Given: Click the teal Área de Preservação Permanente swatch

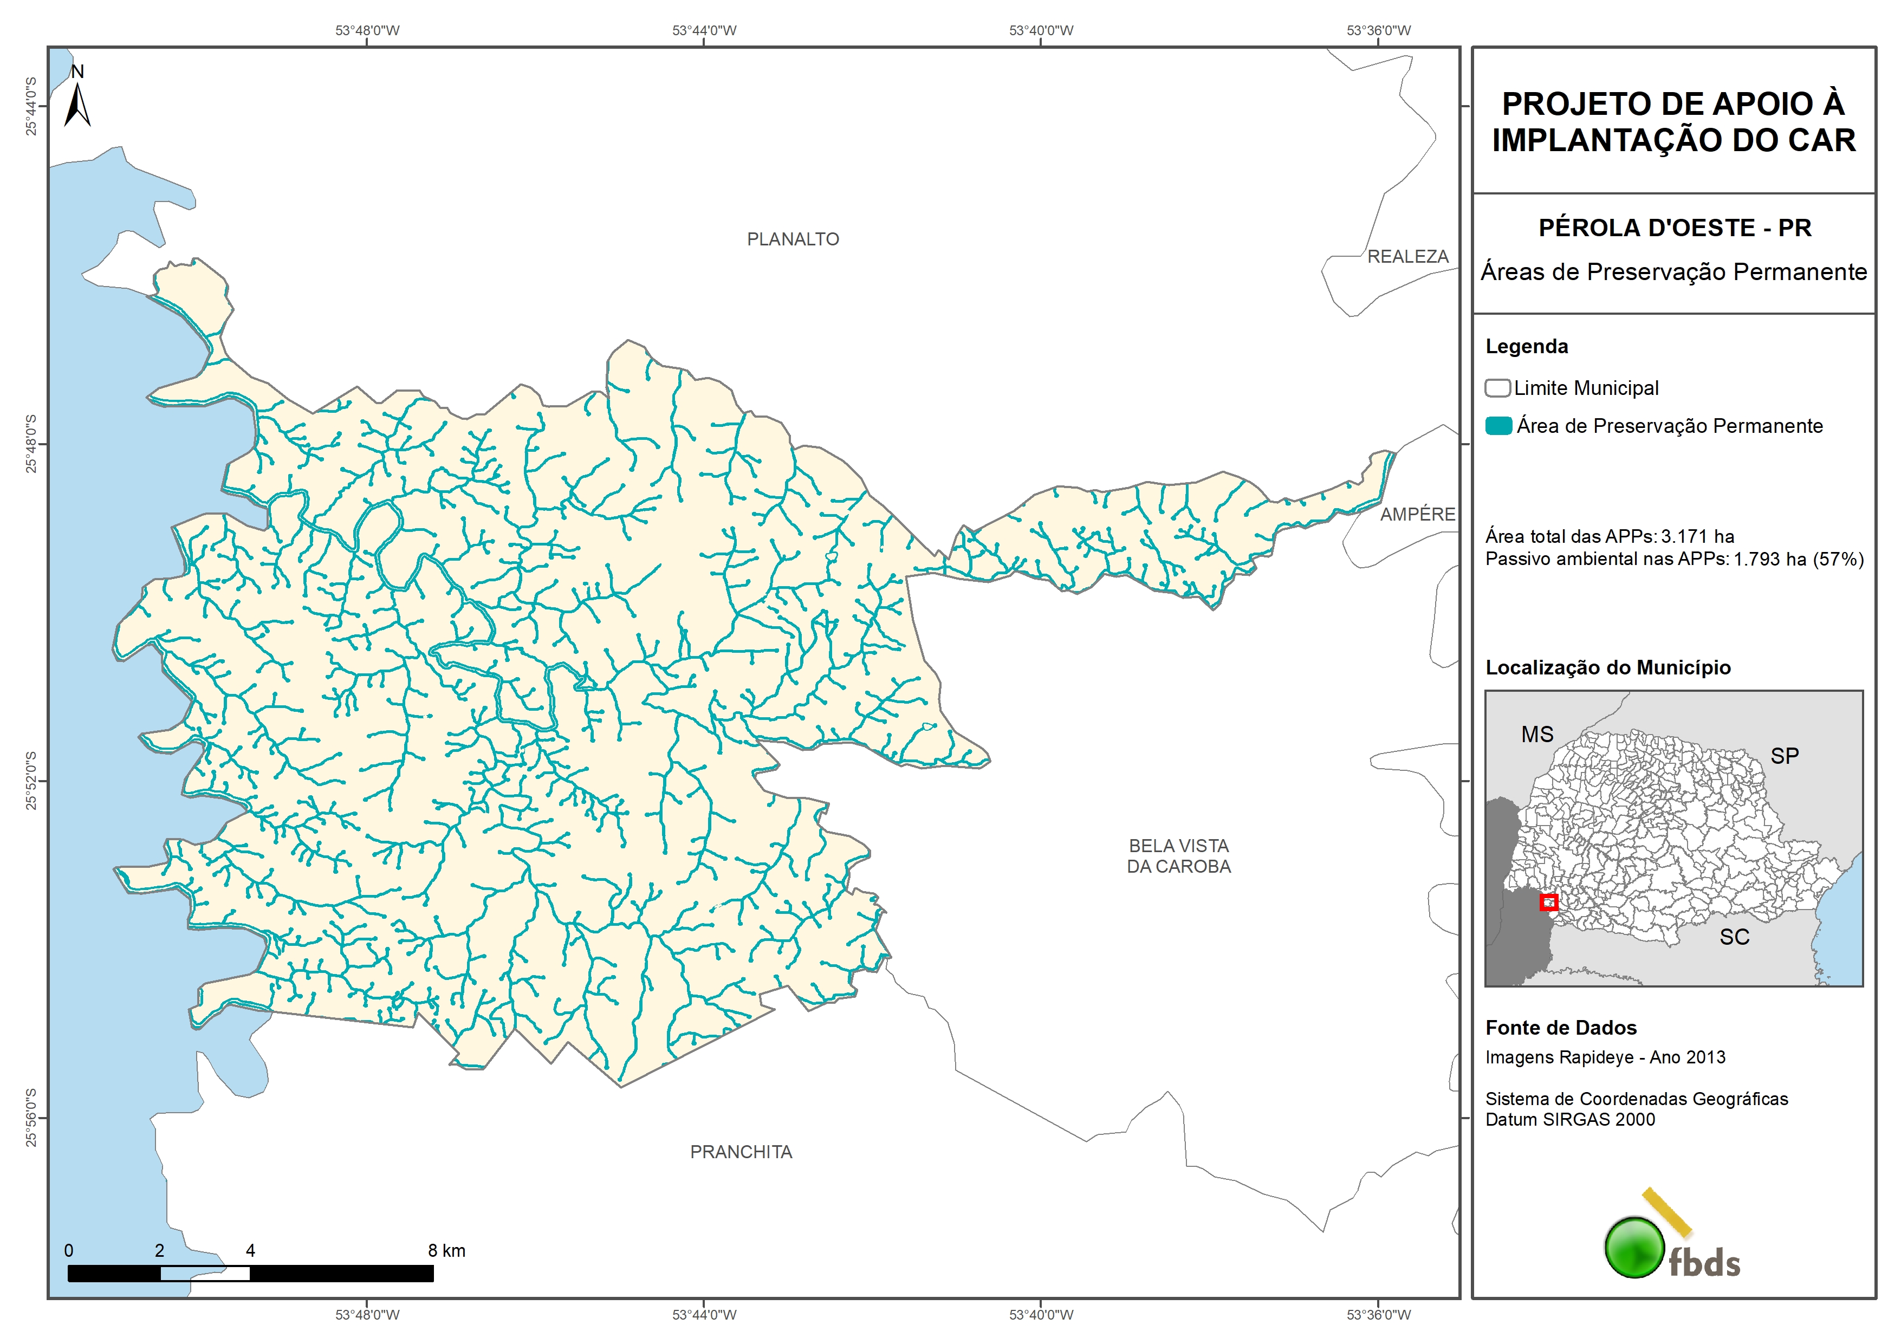Looking at the screenshot, I should click(1498, 426).
